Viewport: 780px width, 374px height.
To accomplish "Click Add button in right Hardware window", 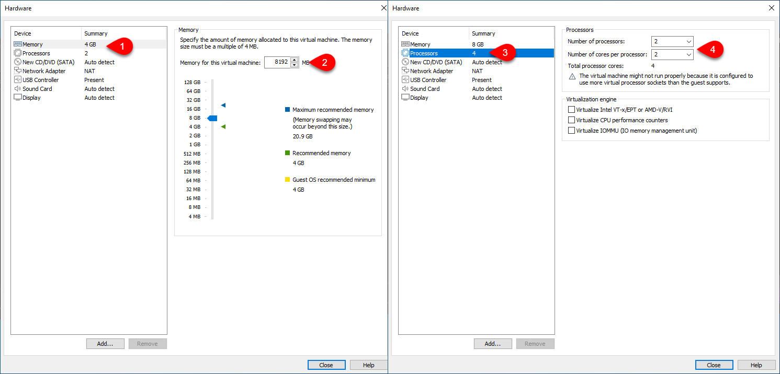I will tap(493, 344).
